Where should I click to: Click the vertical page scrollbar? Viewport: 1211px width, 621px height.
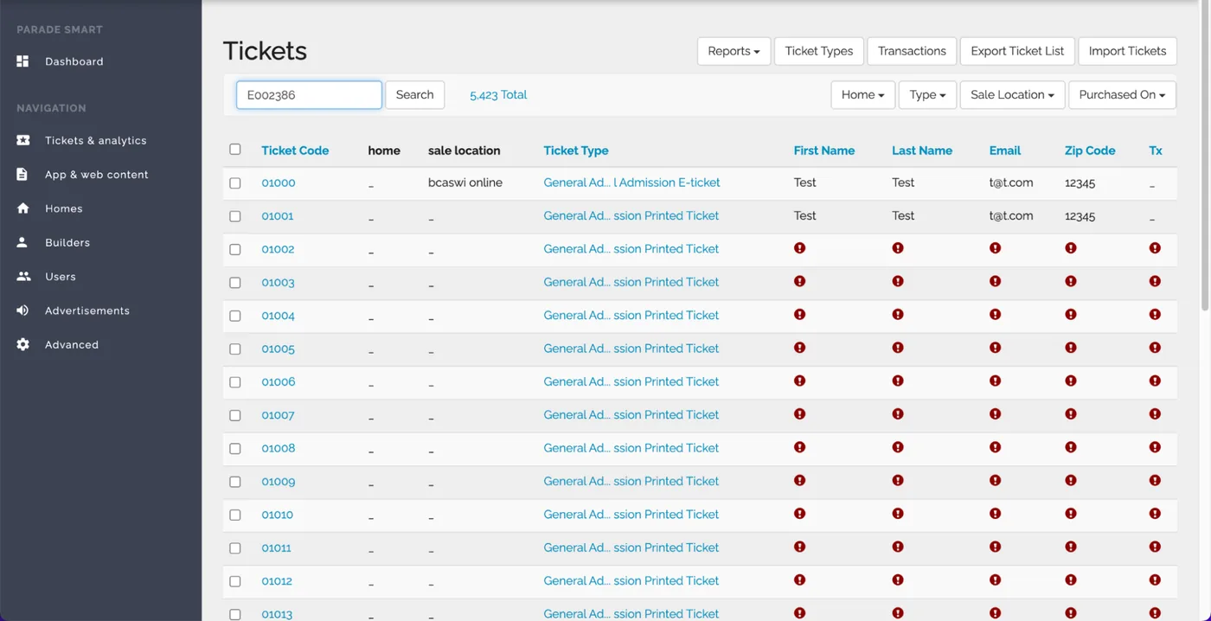click(x=1206, y=156)
